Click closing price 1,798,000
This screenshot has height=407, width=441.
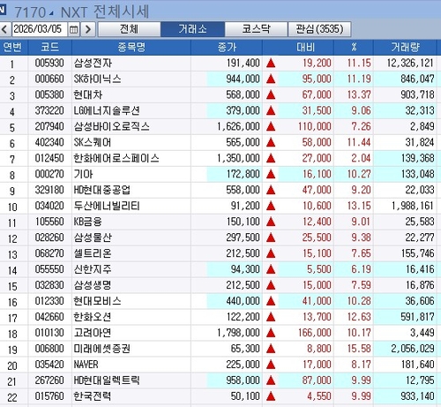click(238, 333)
